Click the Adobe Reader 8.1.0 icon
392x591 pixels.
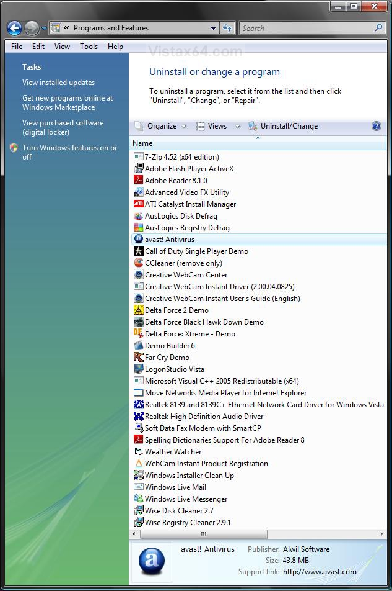coord(138,180)
